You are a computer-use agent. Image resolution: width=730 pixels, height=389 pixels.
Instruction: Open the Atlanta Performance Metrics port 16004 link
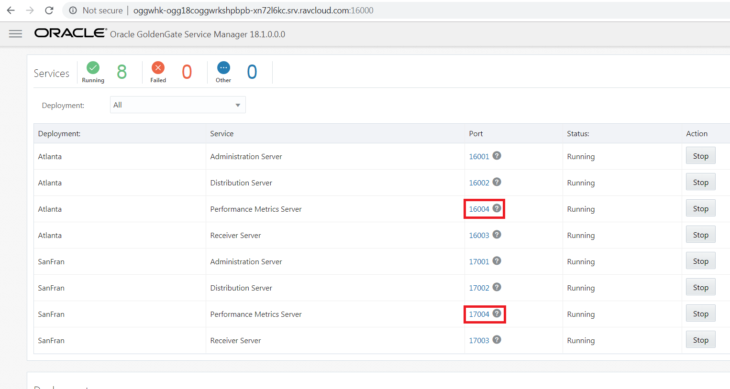click(x=479, y=209)
